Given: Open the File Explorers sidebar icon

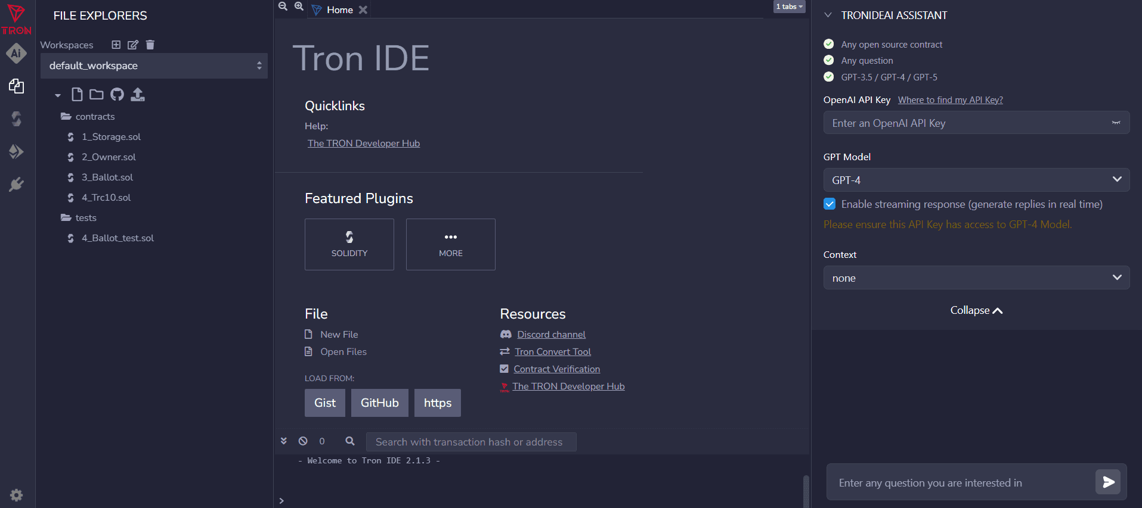Looking at the screenshot, I should pos(16,86).
